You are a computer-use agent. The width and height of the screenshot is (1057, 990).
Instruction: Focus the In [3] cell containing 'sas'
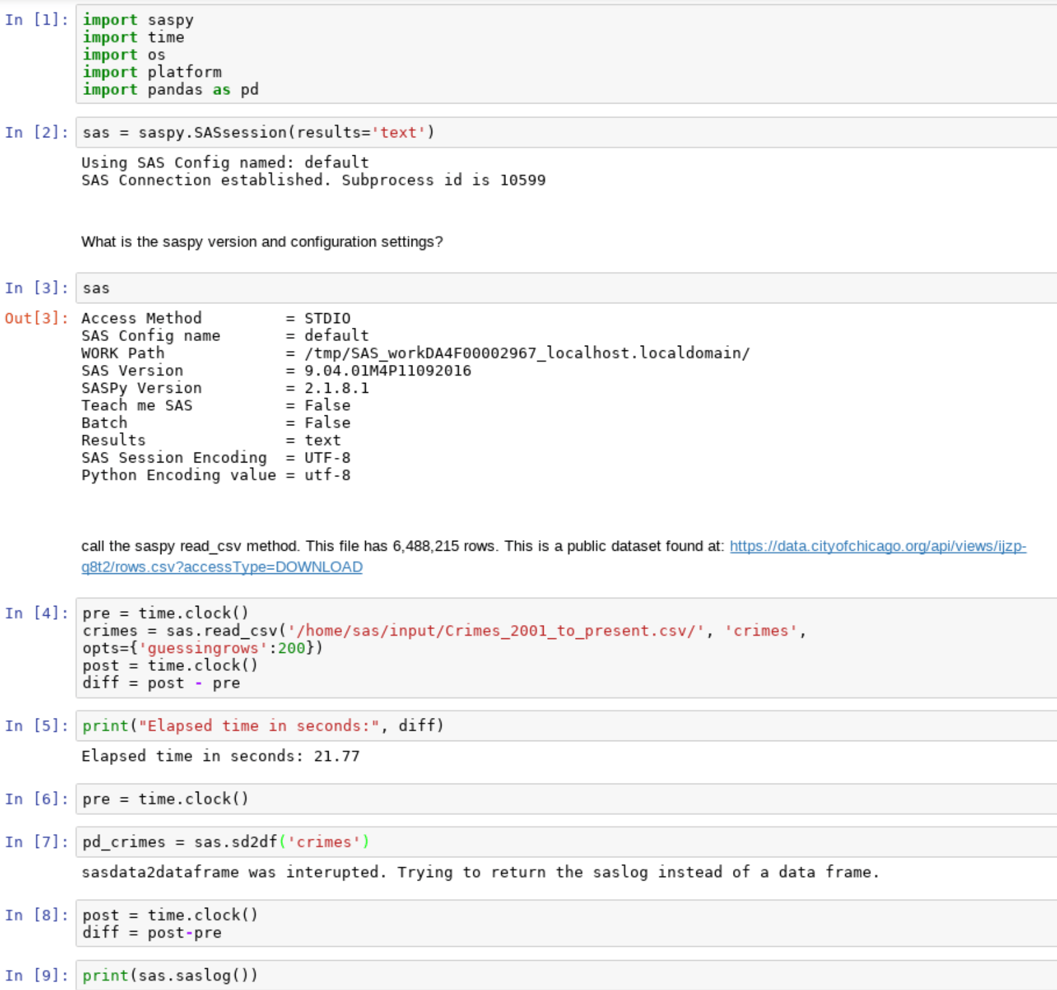coord(566,288)
